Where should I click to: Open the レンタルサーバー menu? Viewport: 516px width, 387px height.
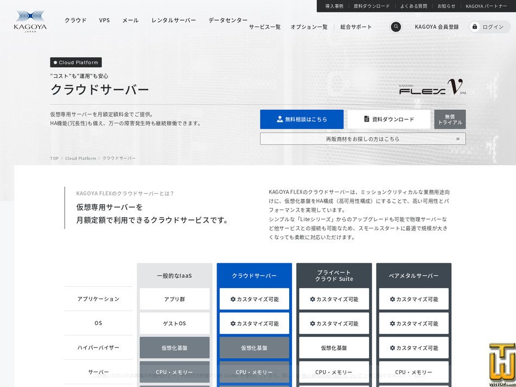point(174,20)
